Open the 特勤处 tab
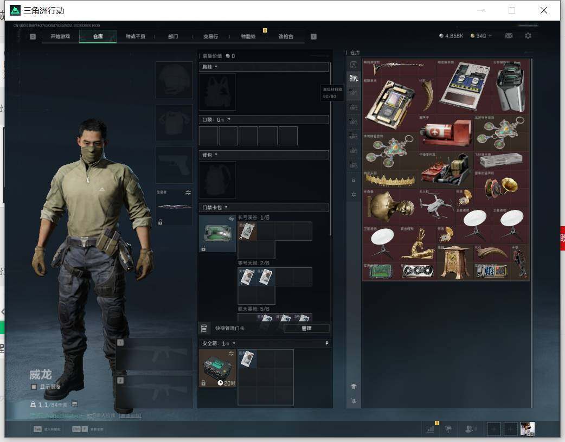565x442 pixels. [248, 36]
